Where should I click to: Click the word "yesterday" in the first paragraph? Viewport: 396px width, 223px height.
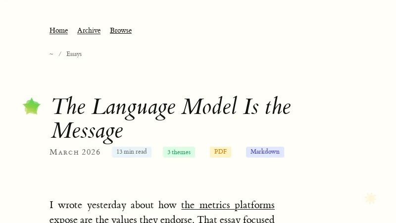pos(106,205)
